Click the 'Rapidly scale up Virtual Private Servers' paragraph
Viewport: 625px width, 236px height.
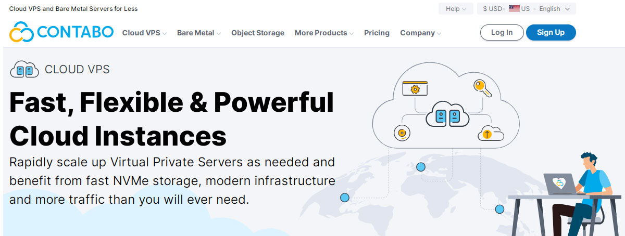tap(172, 180)
